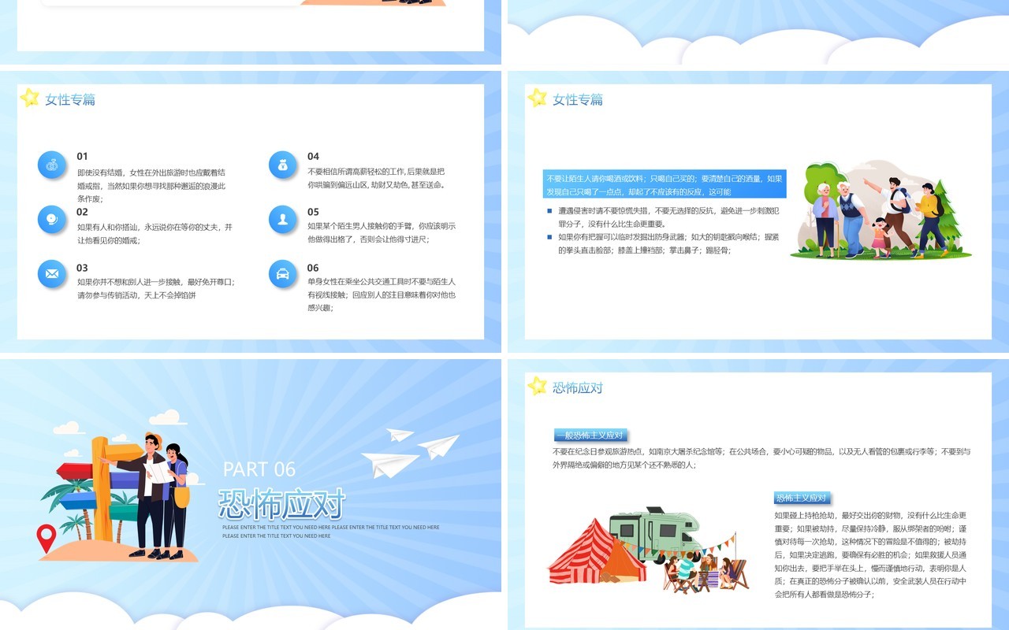Click the camper van and tent illustration
The height and width of the screenshot is (630, 1009).
[648, 550]
